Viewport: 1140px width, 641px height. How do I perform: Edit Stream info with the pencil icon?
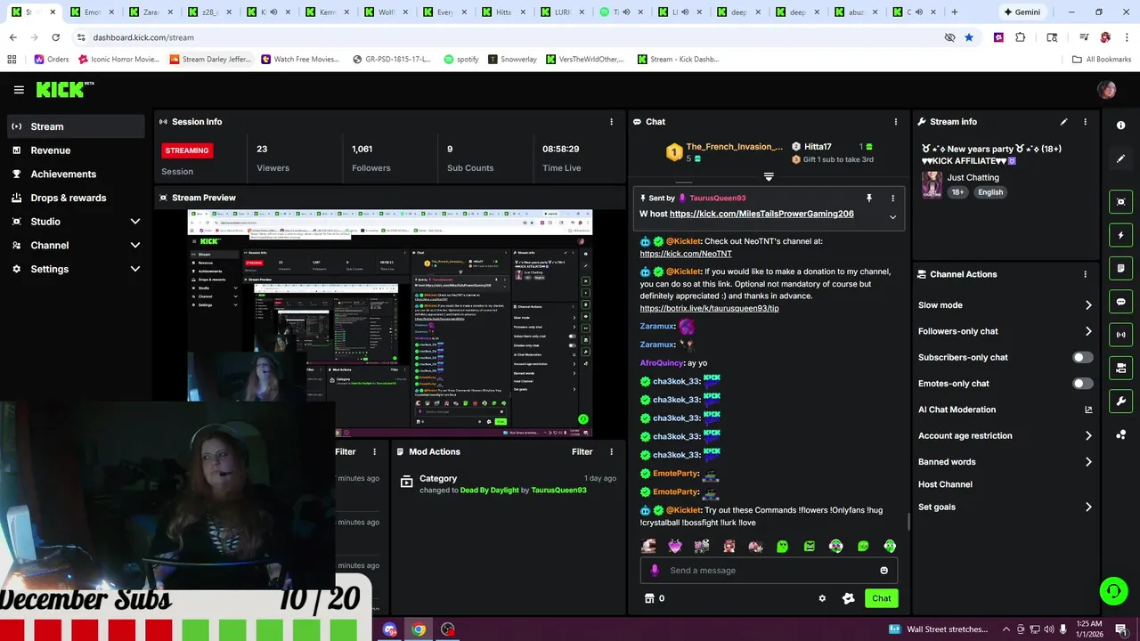tap(1063, 122)
